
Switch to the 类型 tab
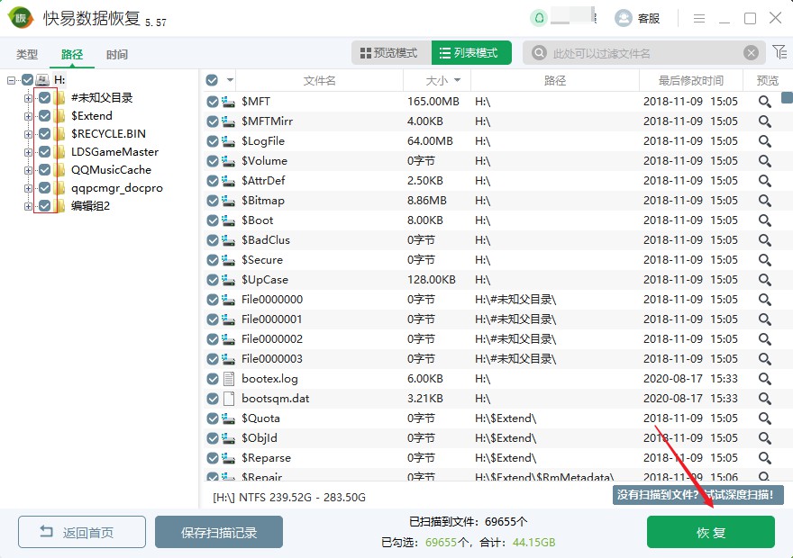pyautogui.click(x=27, y=54)
